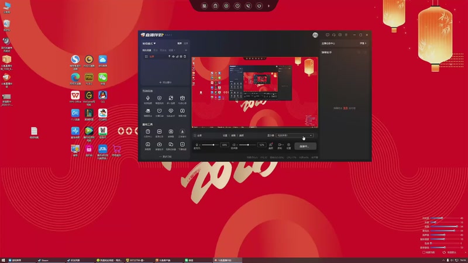
Task: Open the League of Legends desktop icon
Action: tap(89, 115)
